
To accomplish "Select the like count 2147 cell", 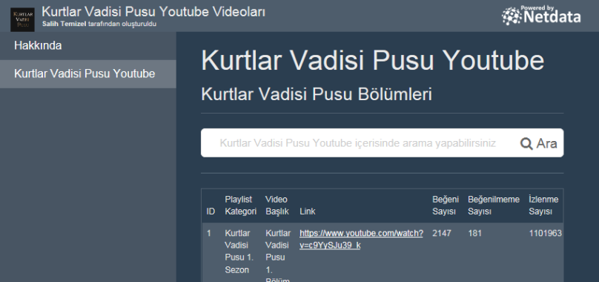I will pos(442,233).
